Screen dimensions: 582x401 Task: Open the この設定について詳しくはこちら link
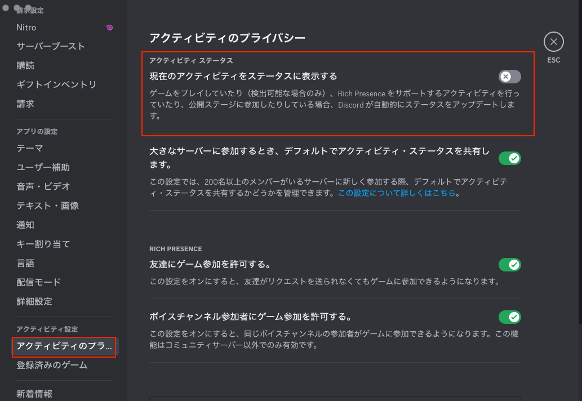397,193
